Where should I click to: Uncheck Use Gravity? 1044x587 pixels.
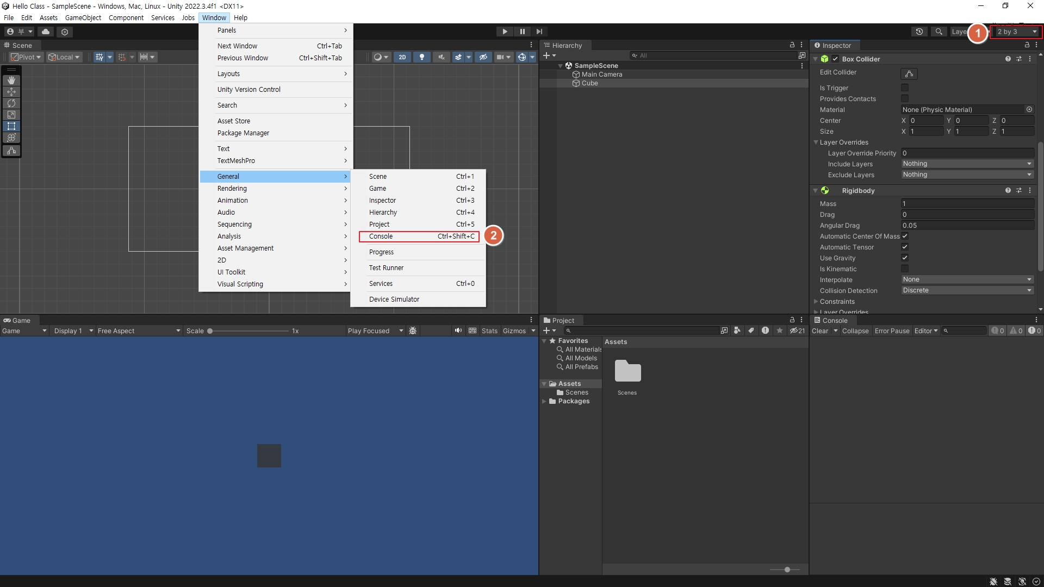[905, 258]
